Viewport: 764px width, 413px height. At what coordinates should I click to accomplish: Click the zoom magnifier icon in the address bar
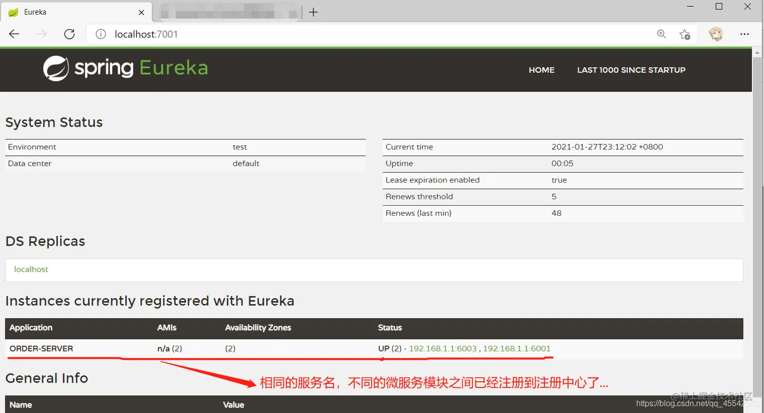661,34
